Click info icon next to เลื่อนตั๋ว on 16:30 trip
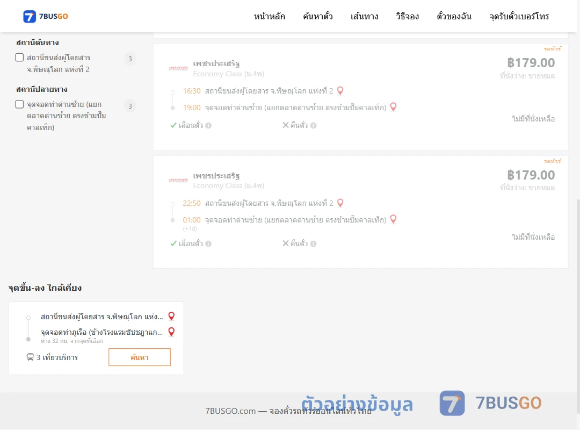The image size is (580, 430). [x=208, y=126]
